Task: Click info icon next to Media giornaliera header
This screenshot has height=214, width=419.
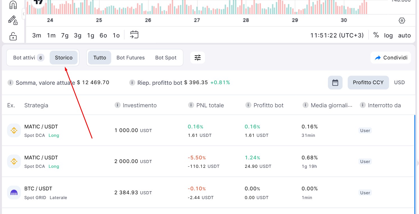Action: [305, 105]
